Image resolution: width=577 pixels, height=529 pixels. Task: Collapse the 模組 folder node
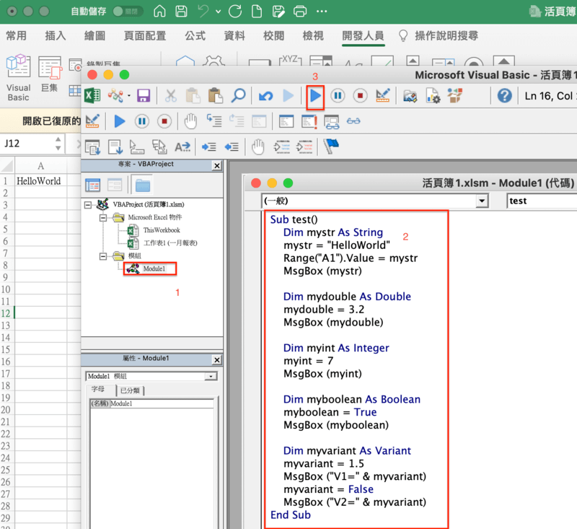(102, 255)
